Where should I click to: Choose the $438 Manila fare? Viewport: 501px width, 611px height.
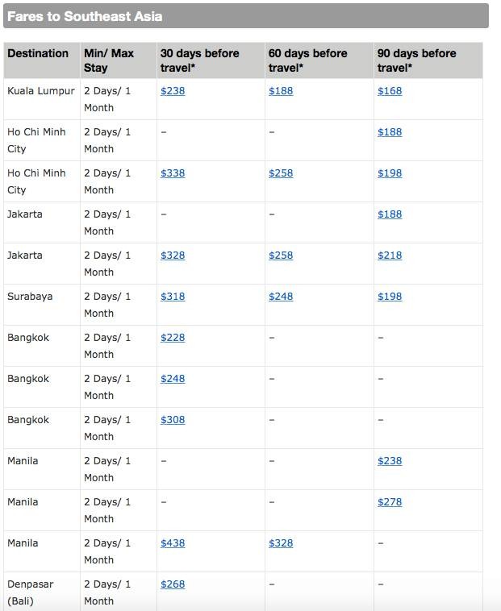click(173, 543)
